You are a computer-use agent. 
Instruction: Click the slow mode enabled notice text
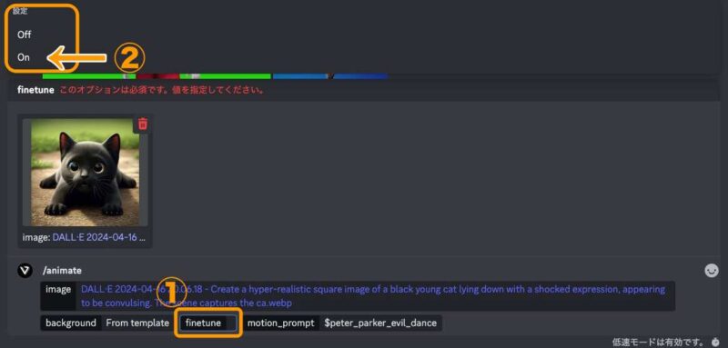click(x=659, y=343)
